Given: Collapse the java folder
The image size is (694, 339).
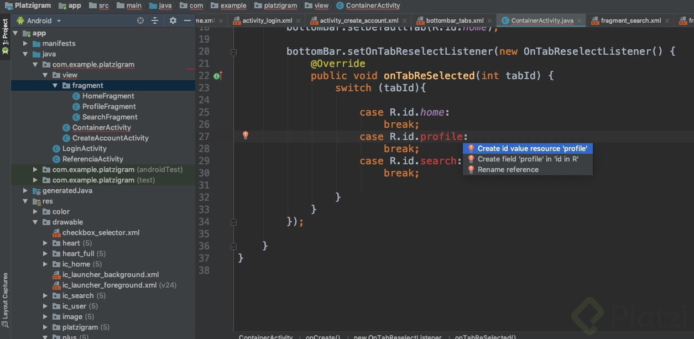Looking at the screenshot, I should coord(25,54).
